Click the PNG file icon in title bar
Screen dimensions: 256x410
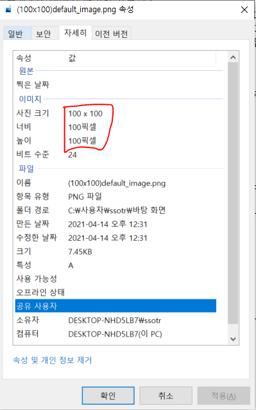pos(8,10)
